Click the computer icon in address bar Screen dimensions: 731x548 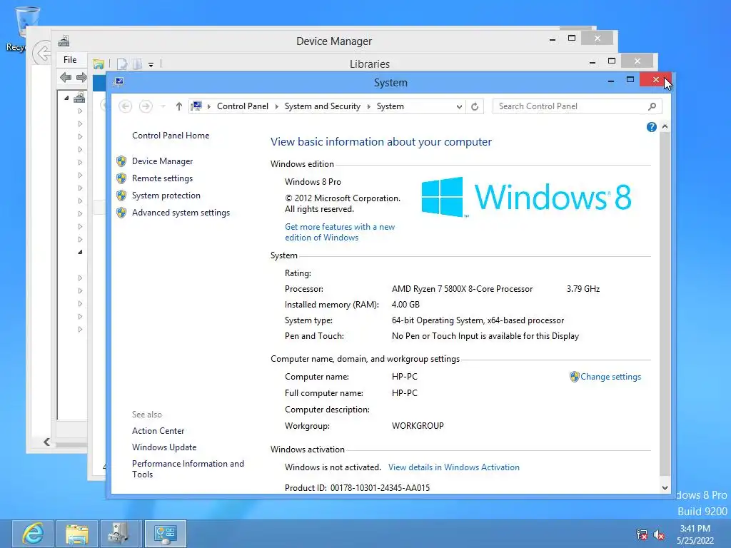[197, 106]
